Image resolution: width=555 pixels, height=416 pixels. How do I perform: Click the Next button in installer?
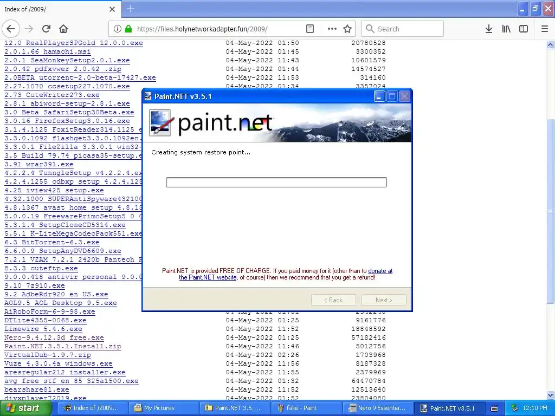coord(384,300)
